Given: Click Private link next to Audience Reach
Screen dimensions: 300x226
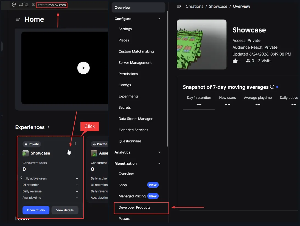Looking at the screenshot, I should (x=271, y=47).
